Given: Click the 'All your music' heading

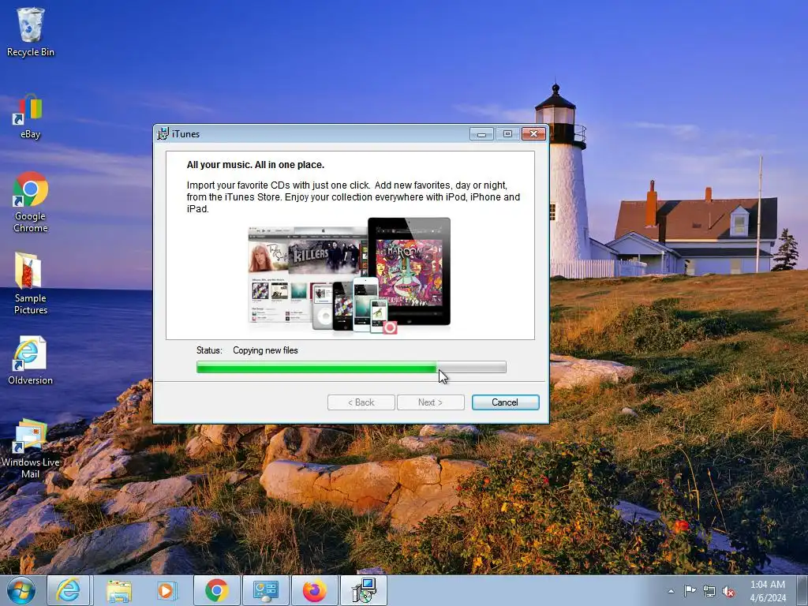Looking at the screenshot, I should 256,165.
